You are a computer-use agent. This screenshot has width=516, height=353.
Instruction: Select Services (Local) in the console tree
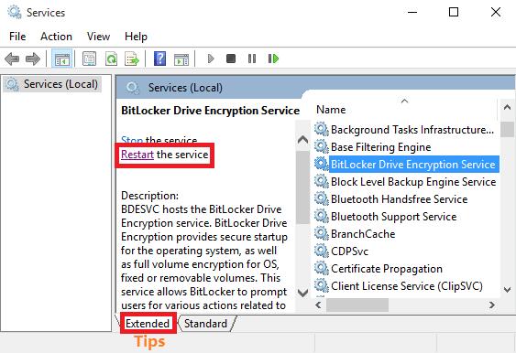click(60, 84)
